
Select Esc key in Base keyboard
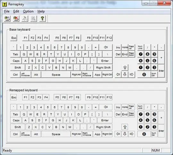(14, 38)
